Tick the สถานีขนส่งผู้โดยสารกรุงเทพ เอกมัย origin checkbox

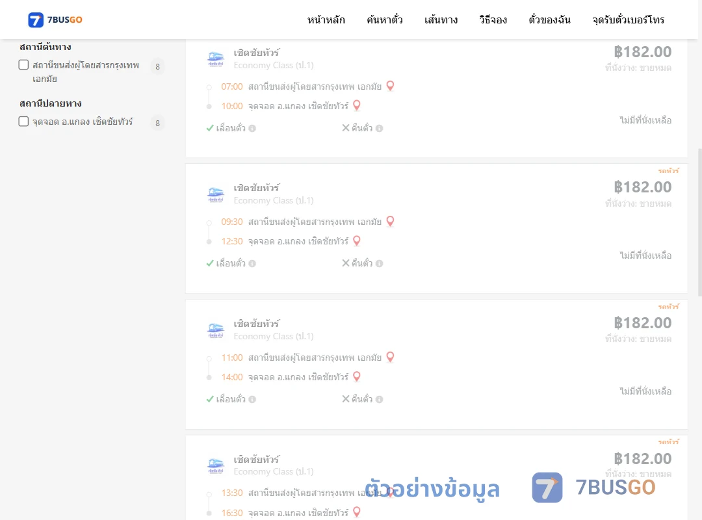tap(24, 65)
